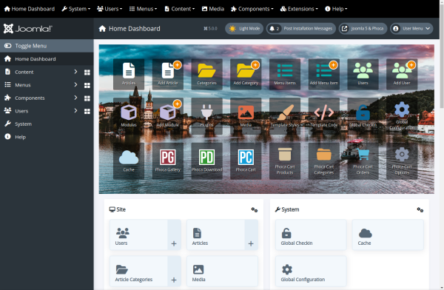Click the Add Category quick icon
Screen dimensions: 444x290
point(246,74)
